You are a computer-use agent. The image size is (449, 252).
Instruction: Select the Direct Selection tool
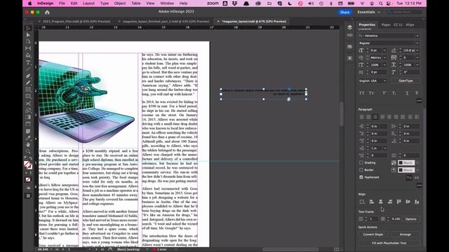pyautogui.click(x=28, y=35)
